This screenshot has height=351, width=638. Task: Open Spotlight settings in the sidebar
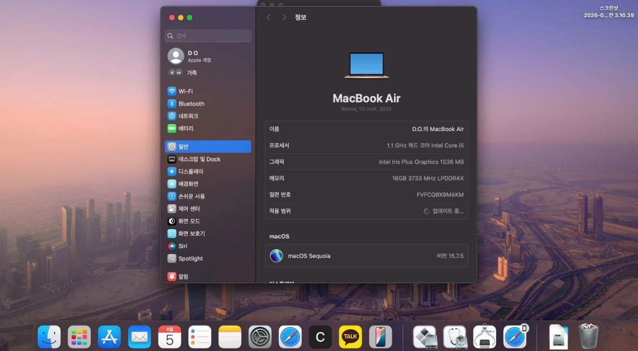pos(190,258)
